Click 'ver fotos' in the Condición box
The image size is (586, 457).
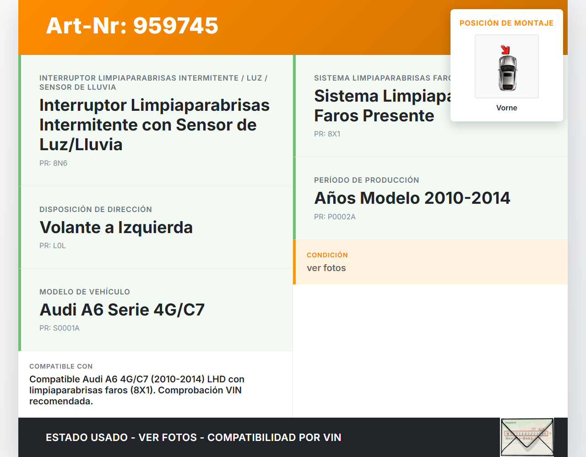click(326, 268)
